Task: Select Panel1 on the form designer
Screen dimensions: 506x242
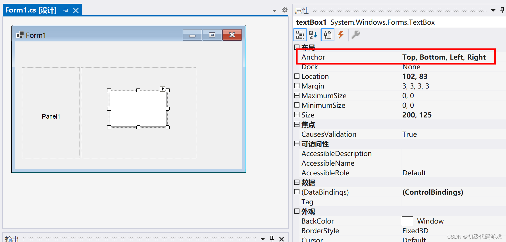Action: coord(51,116)
